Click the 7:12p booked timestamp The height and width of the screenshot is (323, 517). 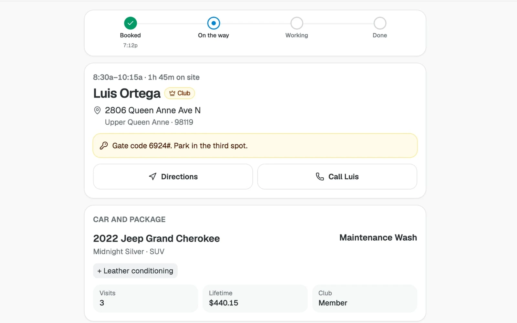point(130,45)
